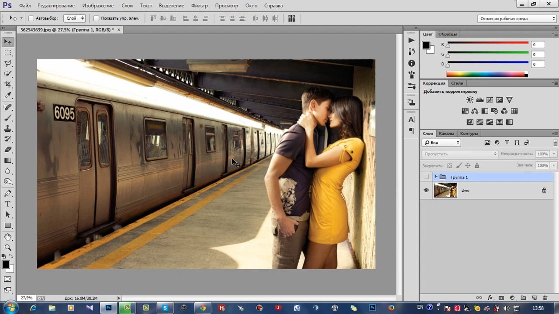Switch to the Образцы tab
The image size is (559, 314).
448,34
